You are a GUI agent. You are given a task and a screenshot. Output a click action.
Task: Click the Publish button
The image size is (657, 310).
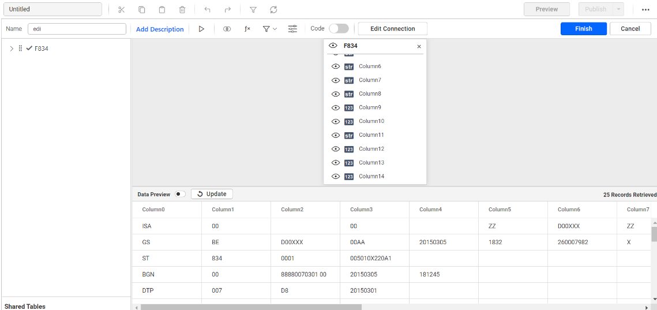tap(595, 9)
